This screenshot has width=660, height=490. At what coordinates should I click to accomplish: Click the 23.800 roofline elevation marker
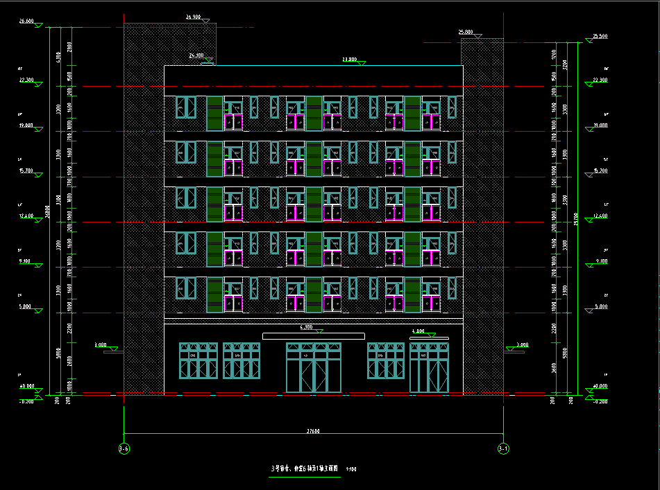[x=350, y=60]
